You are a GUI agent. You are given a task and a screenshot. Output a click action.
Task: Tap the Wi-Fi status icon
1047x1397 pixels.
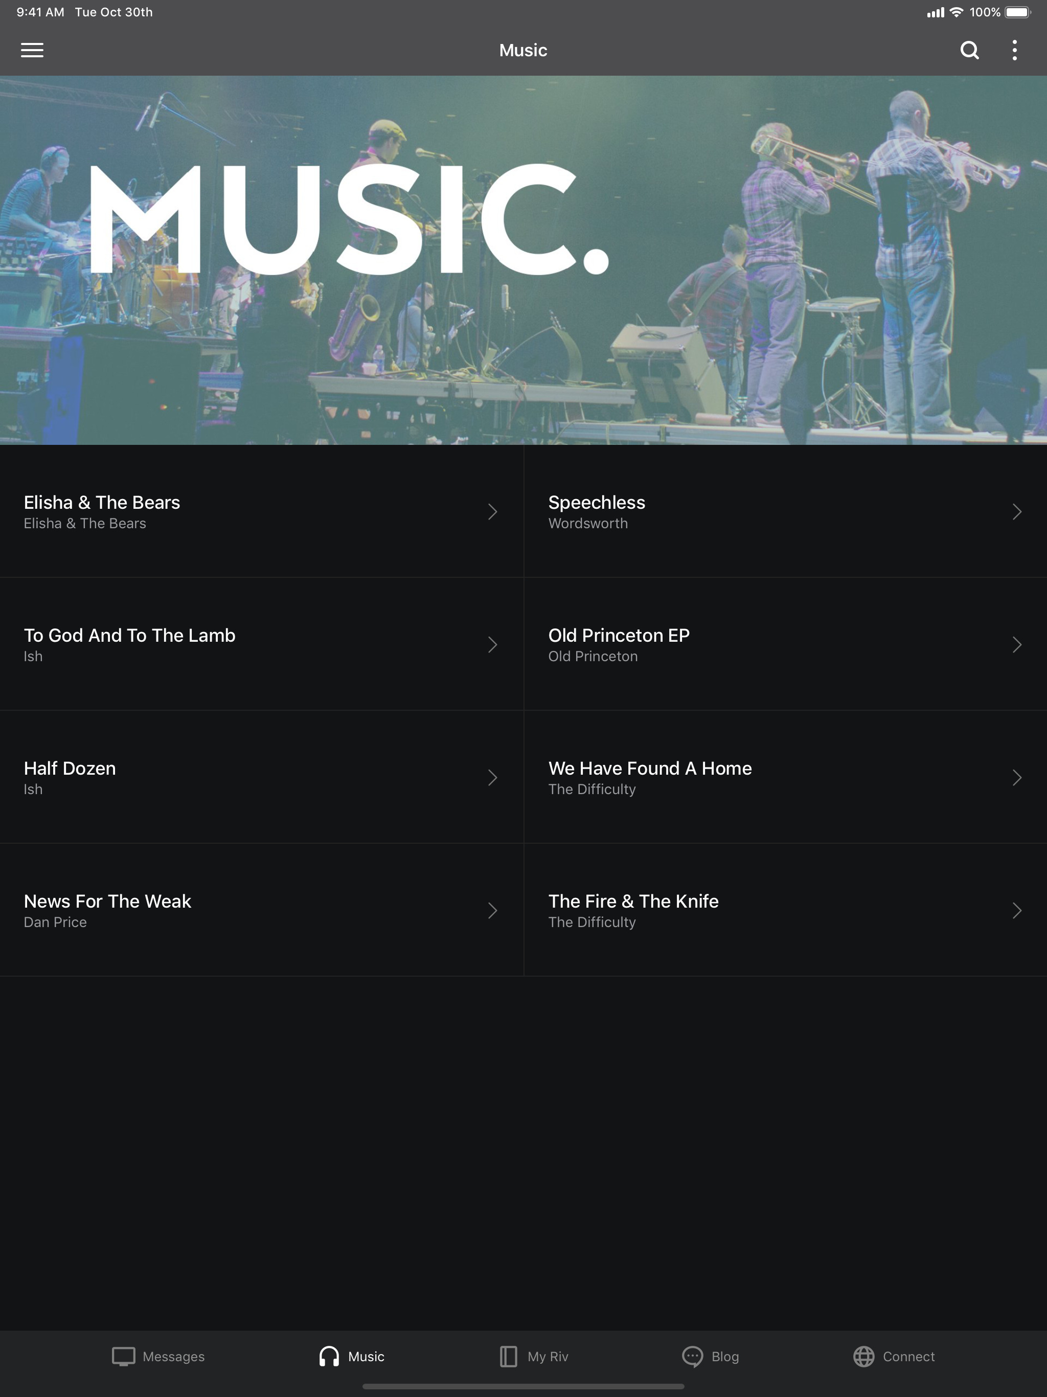click(x=956, y=12)
